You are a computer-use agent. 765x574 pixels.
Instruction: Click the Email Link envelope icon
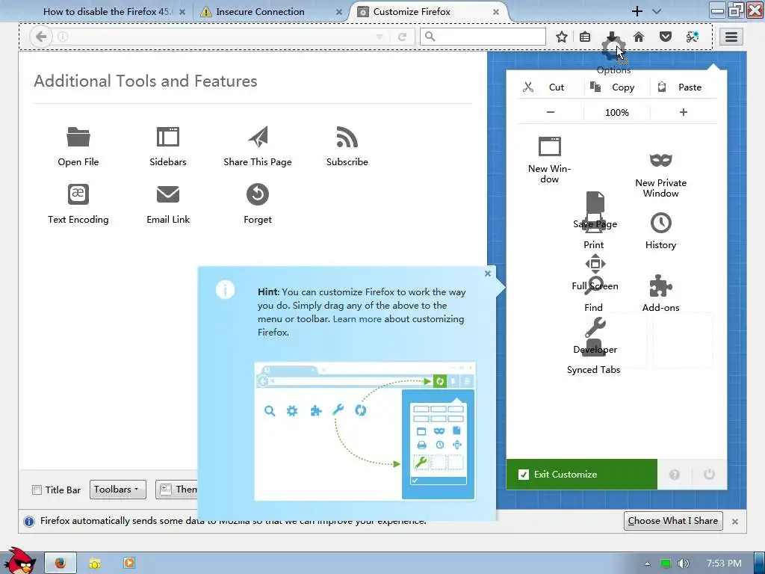[x=168, y=194]
